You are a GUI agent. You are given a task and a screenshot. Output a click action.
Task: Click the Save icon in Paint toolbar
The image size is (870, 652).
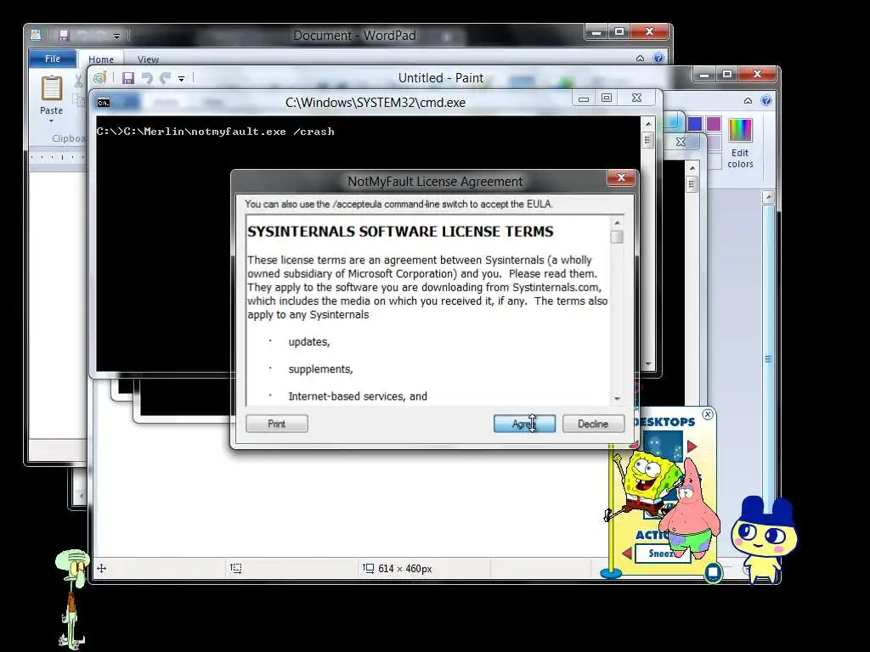[128, 78]
